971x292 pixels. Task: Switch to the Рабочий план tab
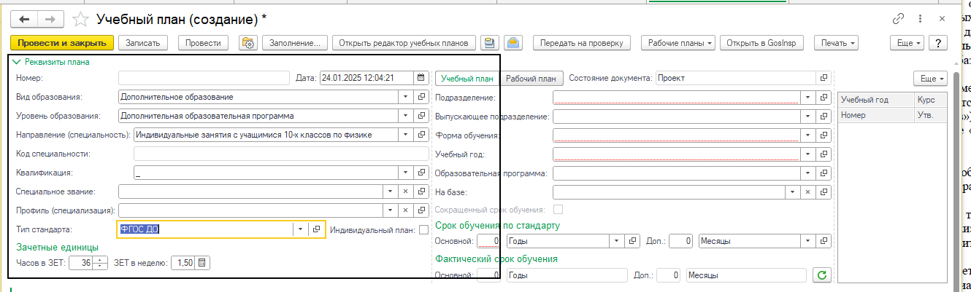(531, 78)
